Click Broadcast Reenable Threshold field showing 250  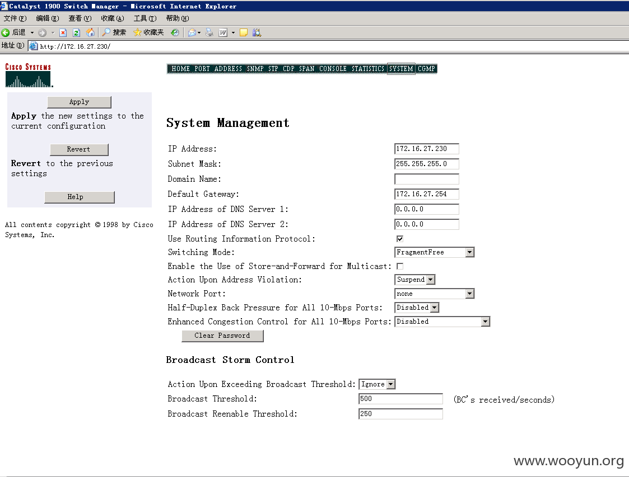pos(400,414)
